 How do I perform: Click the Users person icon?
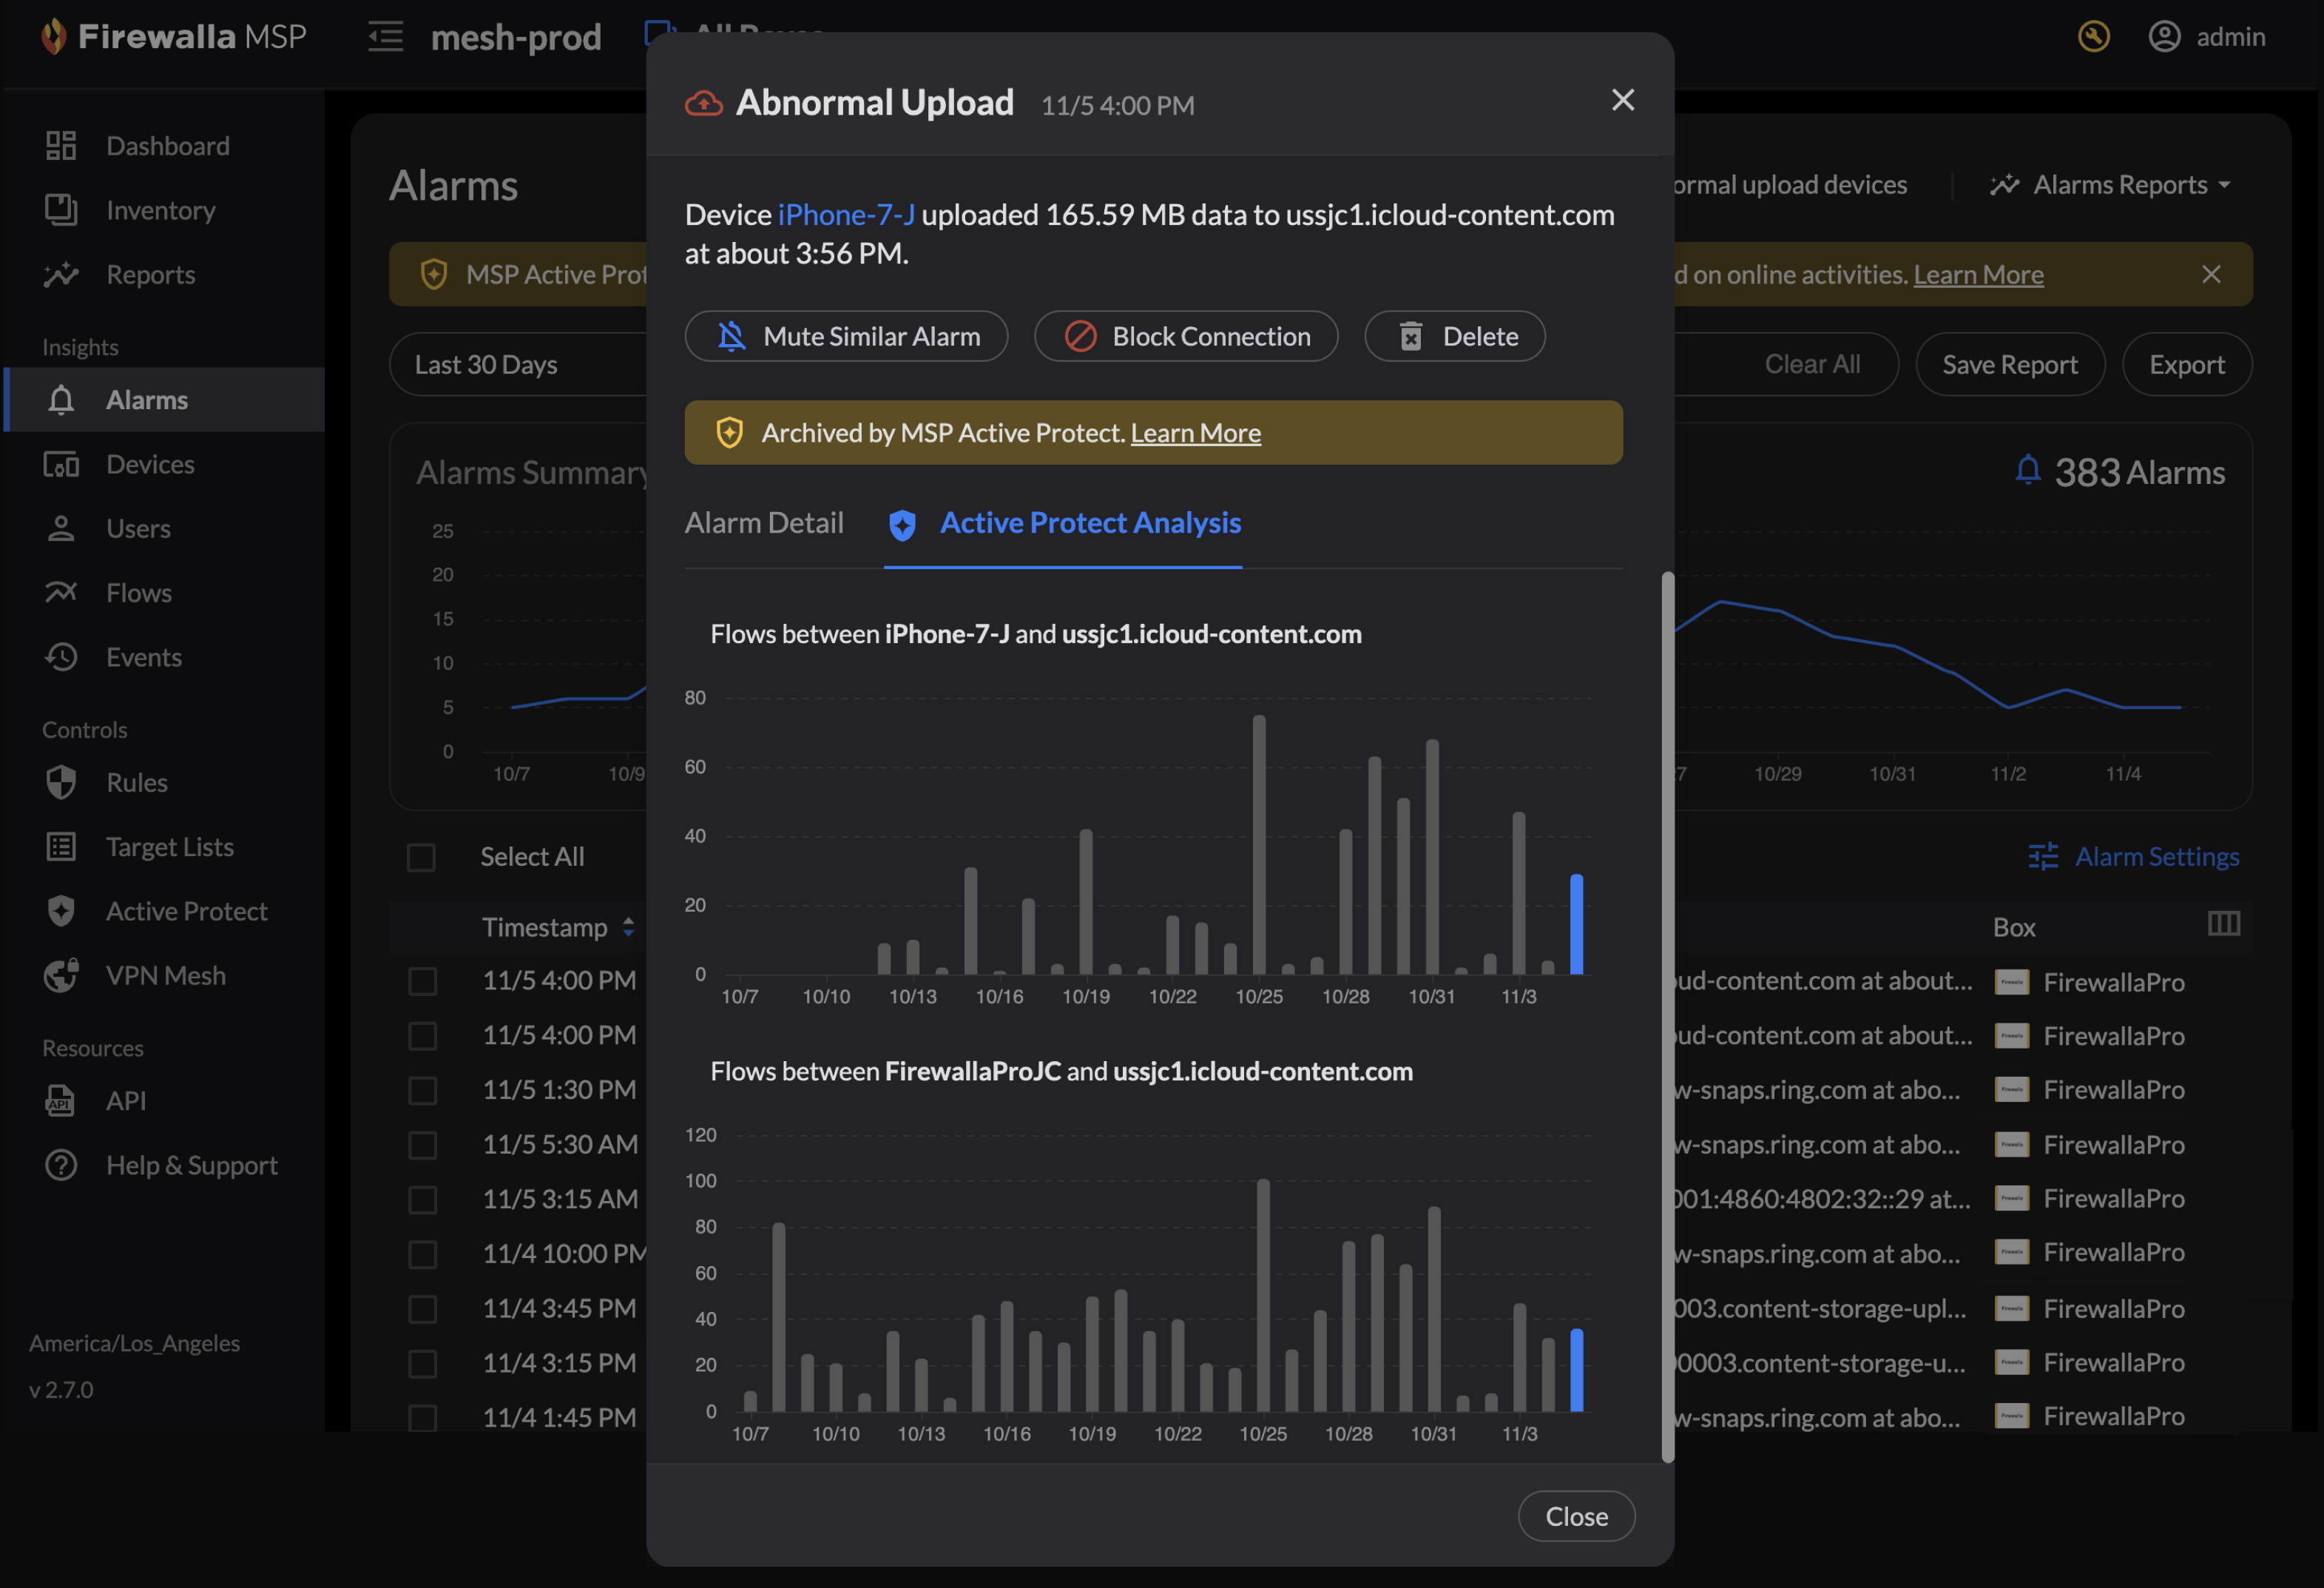pos(61,528)
